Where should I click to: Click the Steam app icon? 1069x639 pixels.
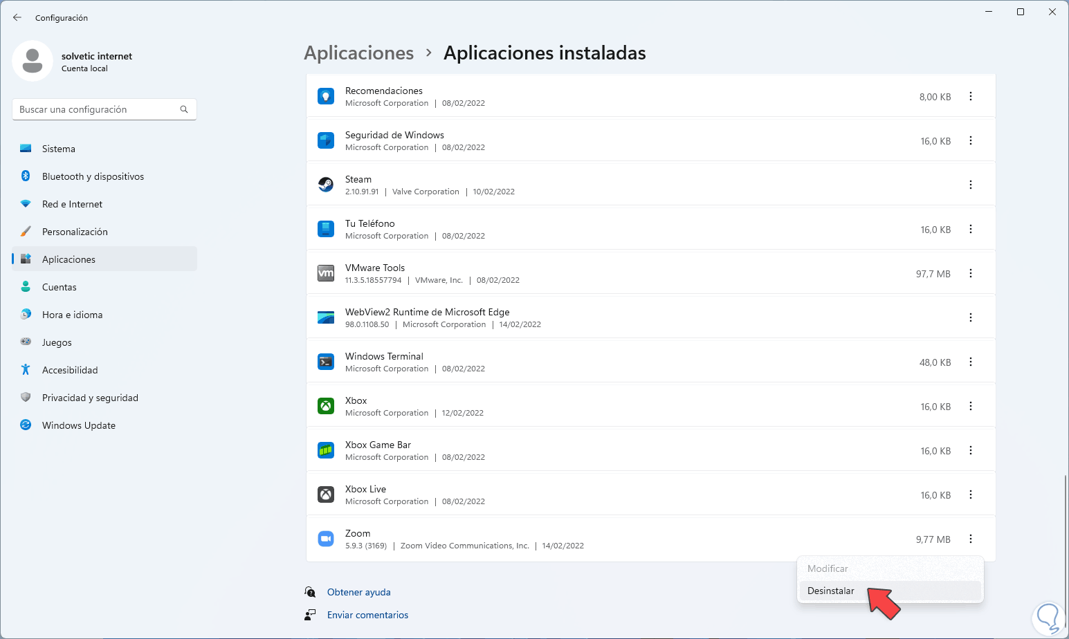tap(325, 185)
